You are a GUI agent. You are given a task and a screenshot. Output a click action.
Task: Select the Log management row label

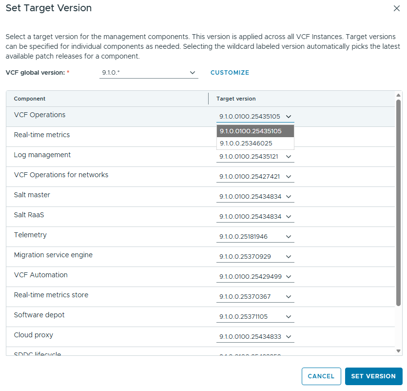tap(42, 155)
